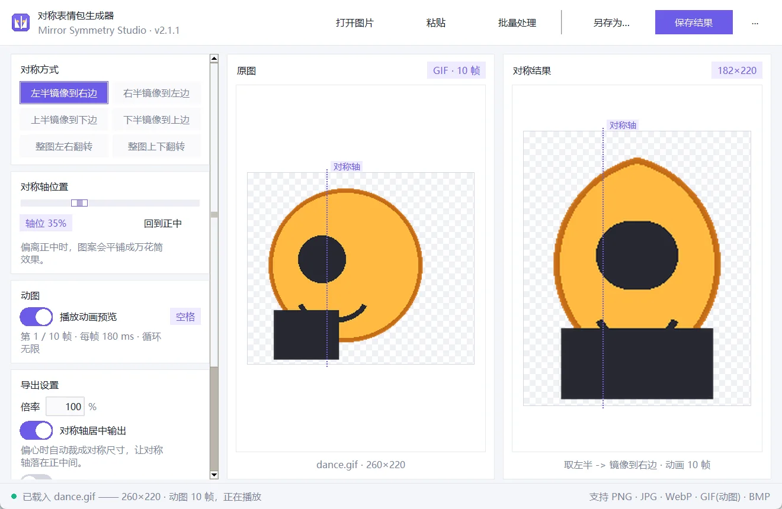Image resolution: width=782 pixels, height=509 pixels.
Task: Open the more options ellipsis menu
Action: (x=755, y=22)
